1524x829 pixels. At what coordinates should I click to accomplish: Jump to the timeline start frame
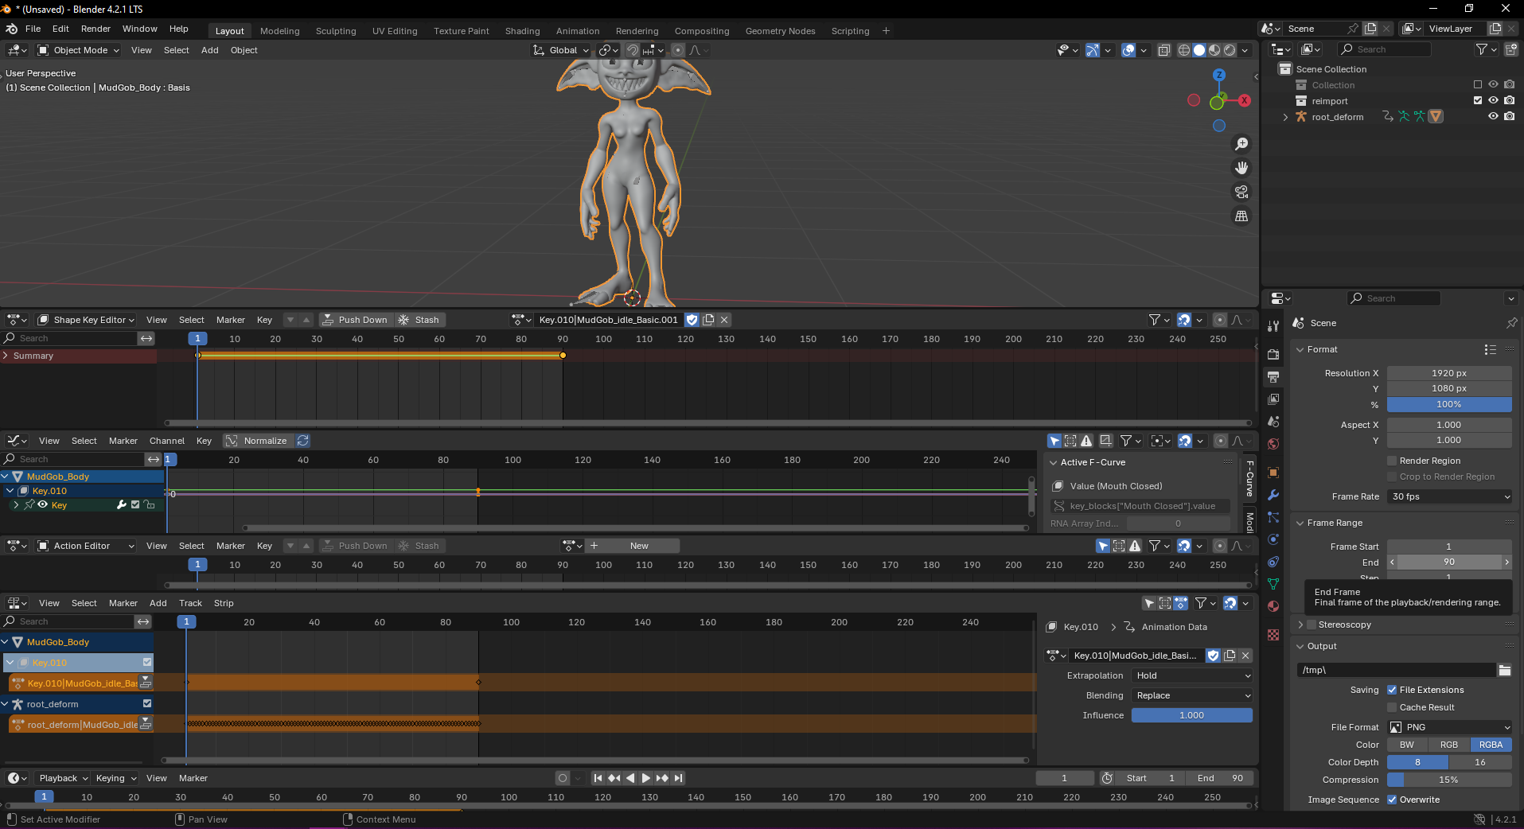pyautogui.click(x=598, y=778)
